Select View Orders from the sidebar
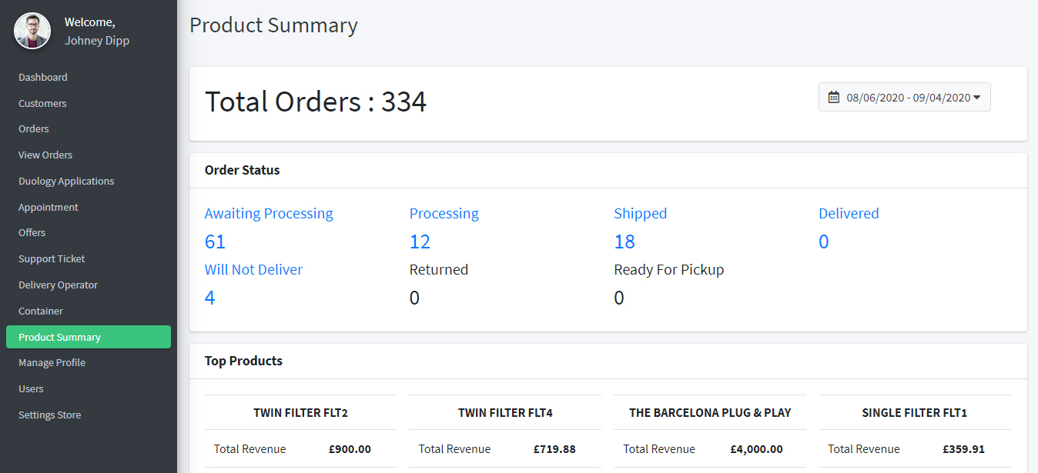The height and width of the screenshot is (473, 1038). tap(45, 155)
